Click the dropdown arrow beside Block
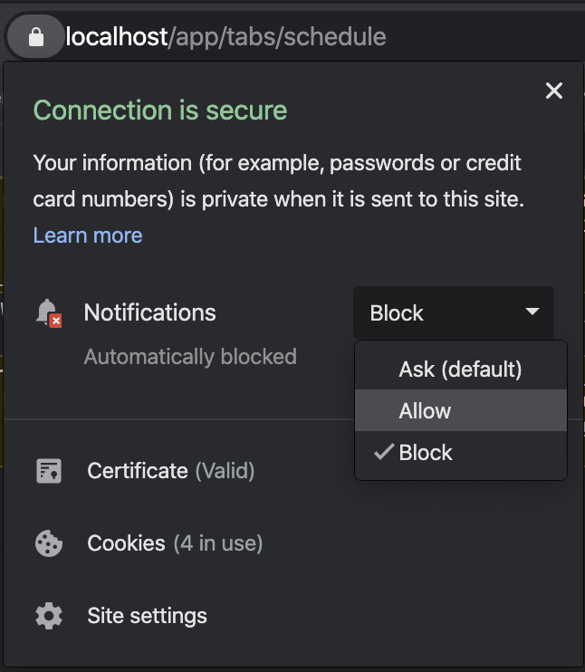The width and height of the screenshot is (585, 672). coord(532,312)
